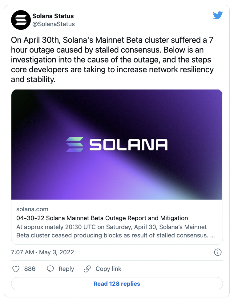
Task: Click the Solana Status profile avatar
Action: click(21, 20)
